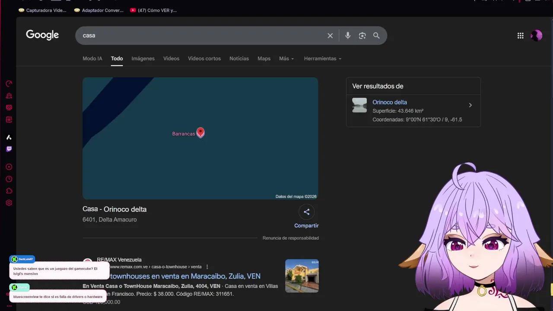The image size is (553, 311).
Task: Expand the Más dropdown
Action: (x=286, y=59)
